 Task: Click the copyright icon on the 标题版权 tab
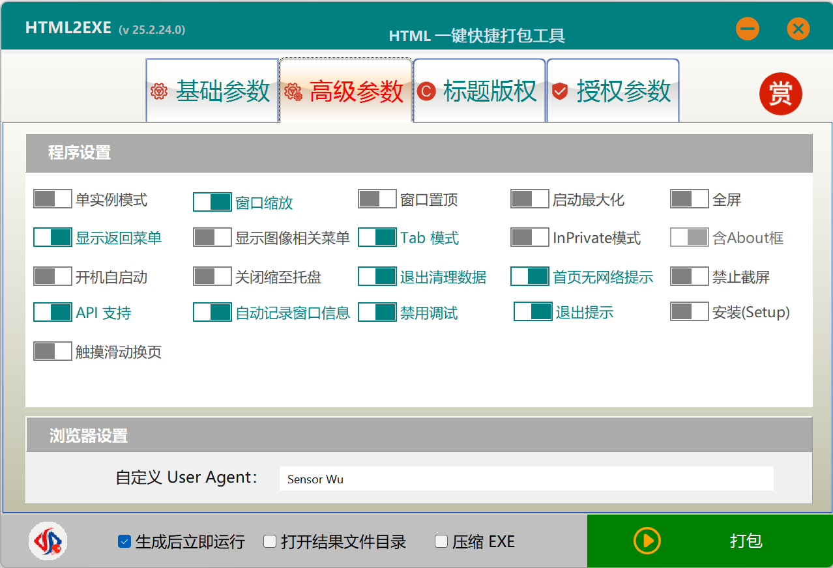tap(426, 91)
